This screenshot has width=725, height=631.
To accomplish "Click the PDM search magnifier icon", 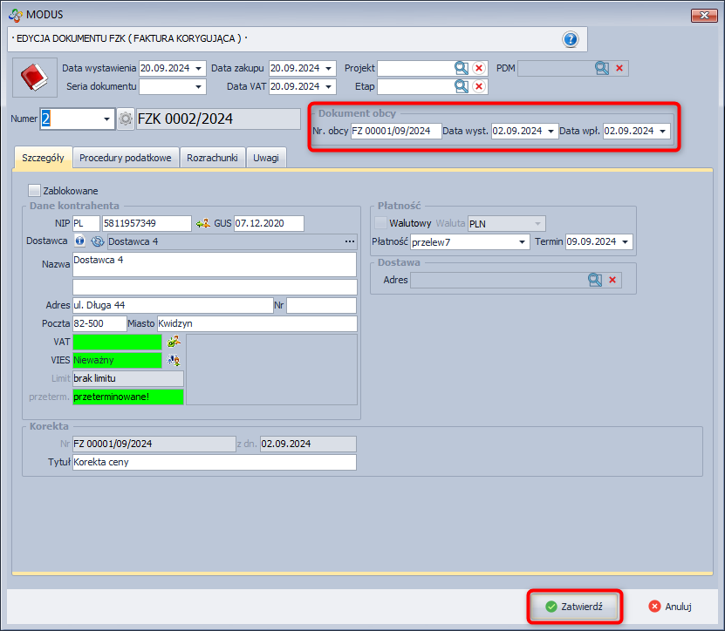I will tap(602, 68).
